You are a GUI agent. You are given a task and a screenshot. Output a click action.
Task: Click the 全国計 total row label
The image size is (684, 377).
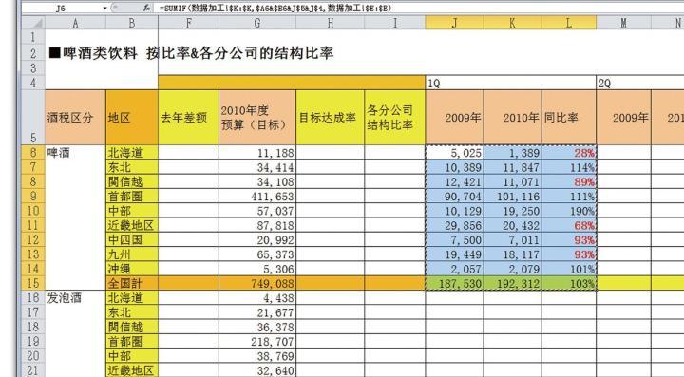pyautogui.click(x=132, y=283)
